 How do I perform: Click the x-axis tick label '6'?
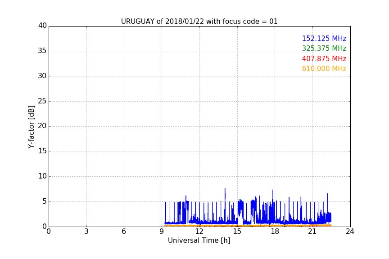click(x=124, y=232)
